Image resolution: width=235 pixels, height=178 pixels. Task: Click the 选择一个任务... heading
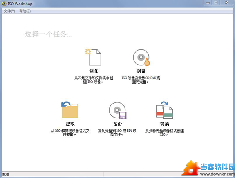(x=48, y=34)
